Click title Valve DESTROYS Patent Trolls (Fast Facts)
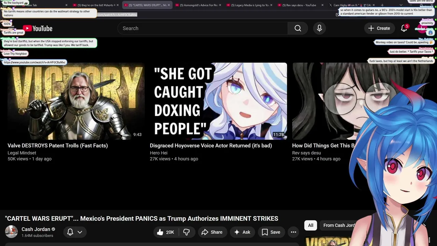The image size is (437, 246). click(58, 146)
